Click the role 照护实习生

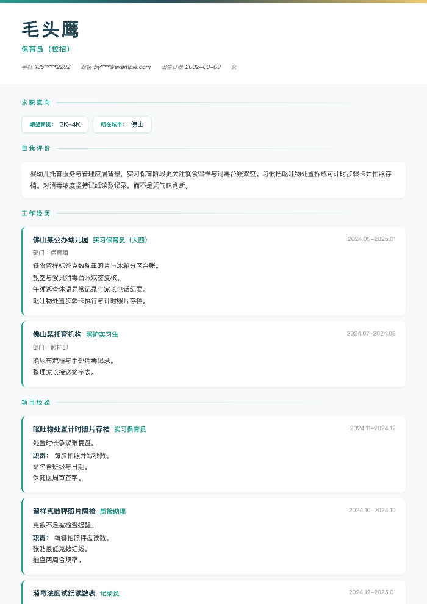click(102, 334)
